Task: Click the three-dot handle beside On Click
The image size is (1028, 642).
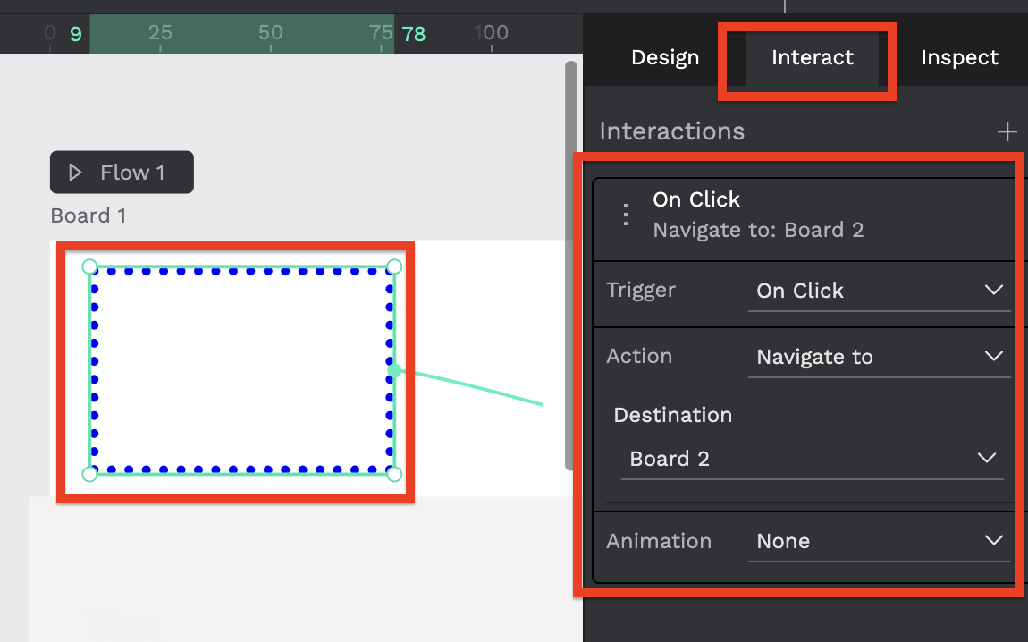Action: coord(626,215)
